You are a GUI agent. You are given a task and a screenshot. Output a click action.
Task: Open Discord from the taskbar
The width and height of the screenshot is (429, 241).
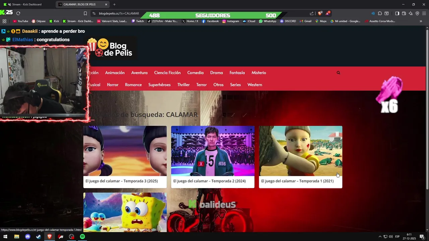tap(27, 237)
